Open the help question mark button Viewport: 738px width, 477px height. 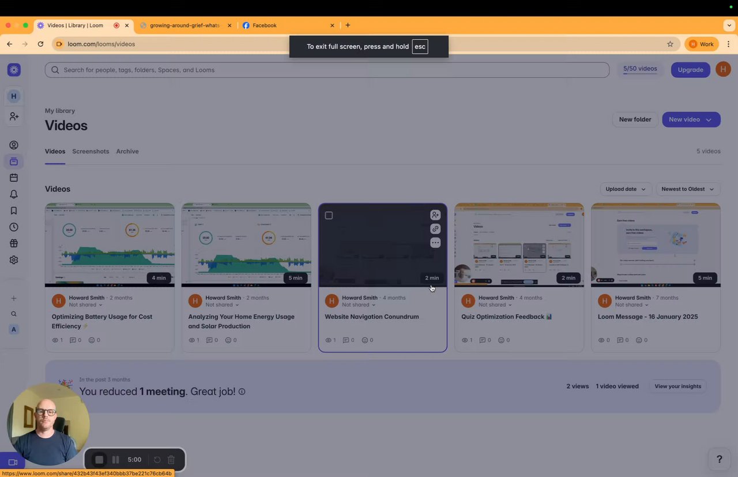[x=719, y=459]
